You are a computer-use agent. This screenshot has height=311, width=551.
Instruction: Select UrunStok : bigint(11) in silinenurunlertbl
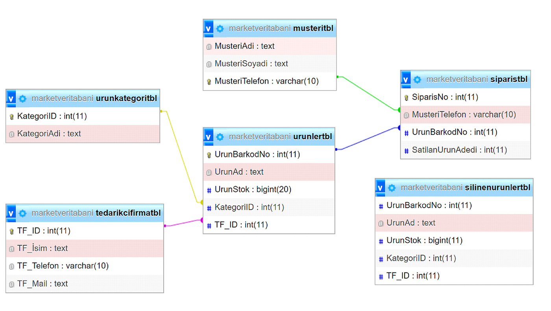pyautogui.click(x=454, y=240)
